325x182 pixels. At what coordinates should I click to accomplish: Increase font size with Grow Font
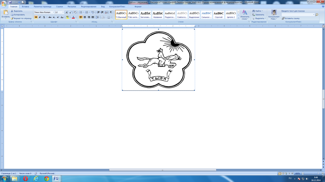pyautogui.click(x=67, y=12)
